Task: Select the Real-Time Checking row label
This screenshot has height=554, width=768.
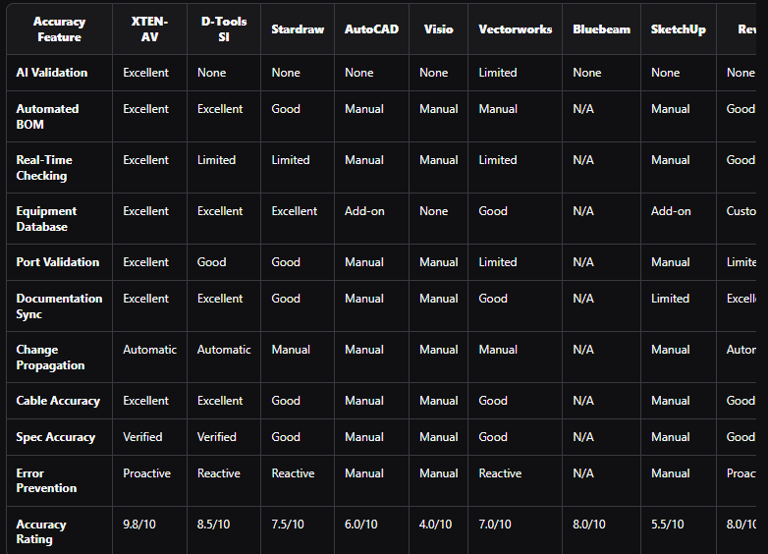Action: coord(44,168)
